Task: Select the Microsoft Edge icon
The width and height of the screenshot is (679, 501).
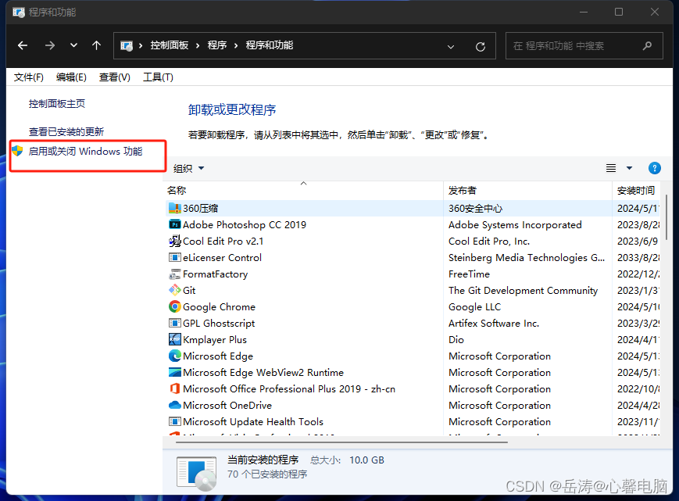Action: [174, 356]
